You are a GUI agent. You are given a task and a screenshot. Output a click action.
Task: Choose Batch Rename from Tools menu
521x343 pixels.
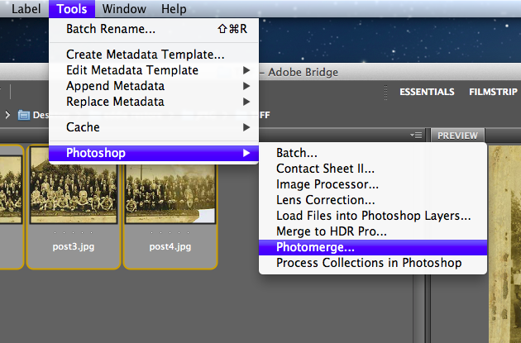coord(154,29)
